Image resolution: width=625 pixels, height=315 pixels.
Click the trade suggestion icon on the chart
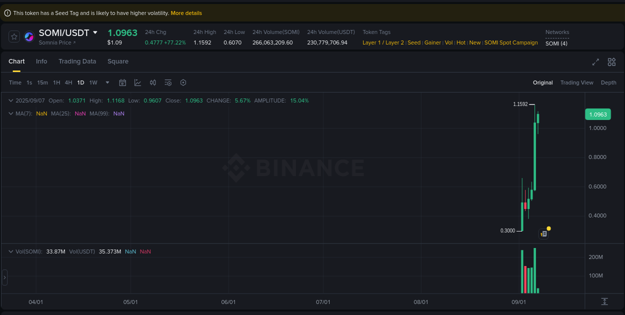tap(543, 233)
